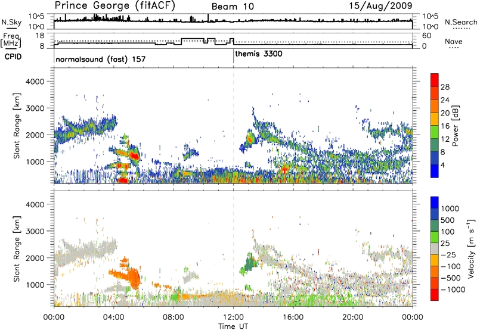Click the light green 12–16 dB Power segment
This screenshot has height=330, width=477.
pyautogui.click(x=435, y=132)
